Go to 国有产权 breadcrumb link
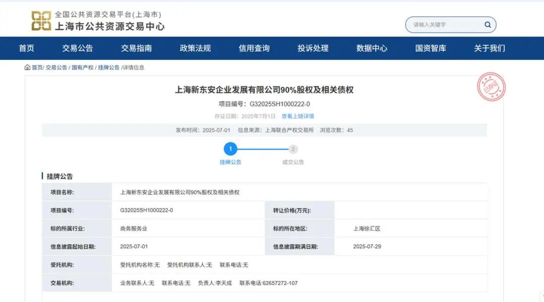Viewport: 544px width, 302px height. point(83,67)
